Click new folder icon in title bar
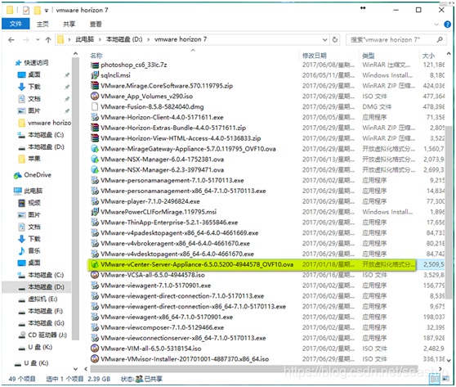Screen dimensions: 456x387 pyautogui.click(x=38, y=11)
